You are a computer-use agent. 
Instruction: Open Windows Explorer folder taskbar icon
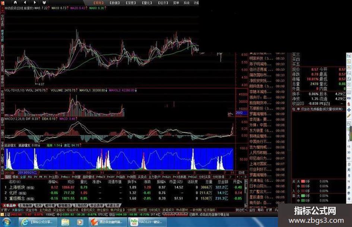tap(65, 222)
